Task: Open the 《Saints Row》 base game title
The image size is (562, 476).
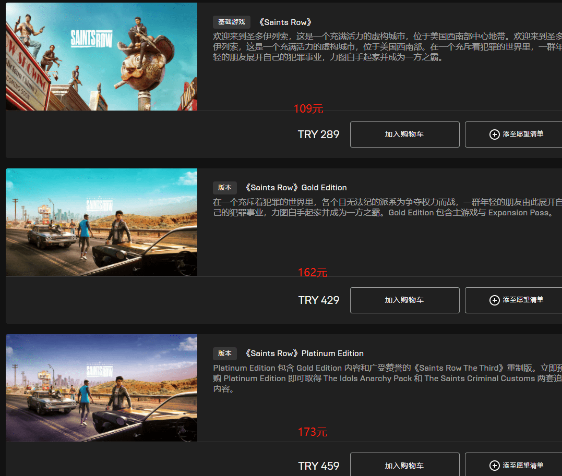Action: pyautogui.click(x=285, y=22)
